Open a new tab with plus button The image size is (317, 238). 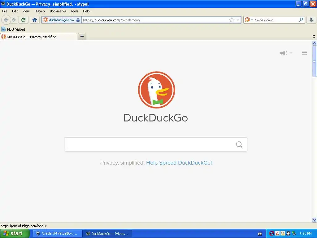pos(82,37)
